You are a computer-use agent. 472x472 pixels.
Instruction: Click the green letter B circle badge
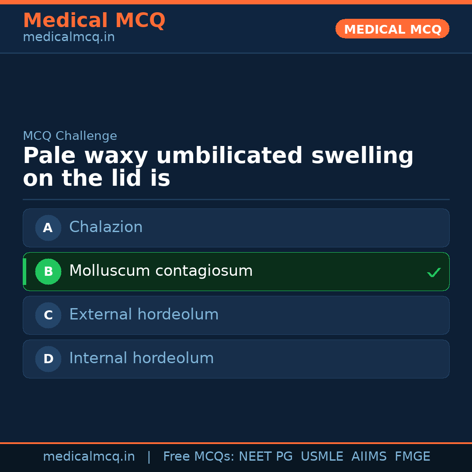(48, 271)
